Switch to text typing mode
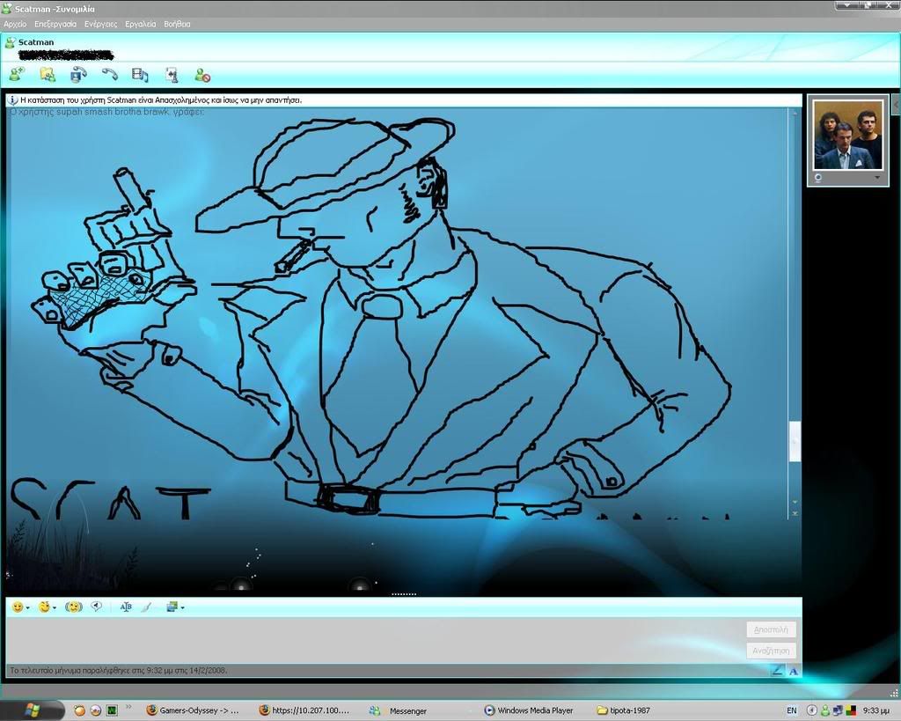 tap(794, 671)
